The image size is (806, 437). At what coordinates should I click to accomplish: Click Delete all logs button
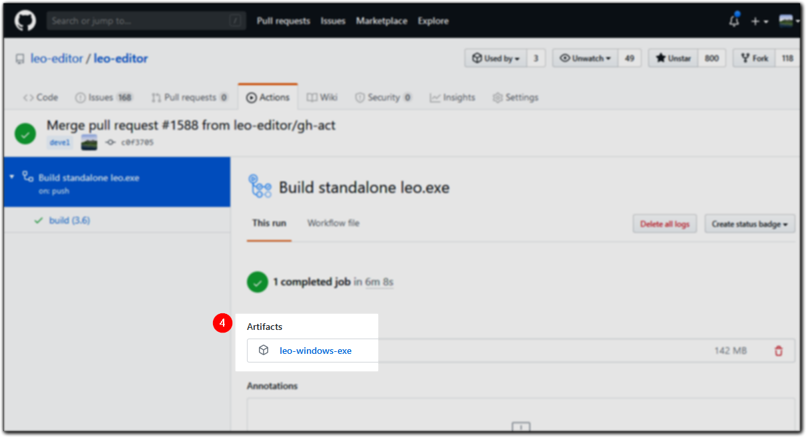point(664,224)
